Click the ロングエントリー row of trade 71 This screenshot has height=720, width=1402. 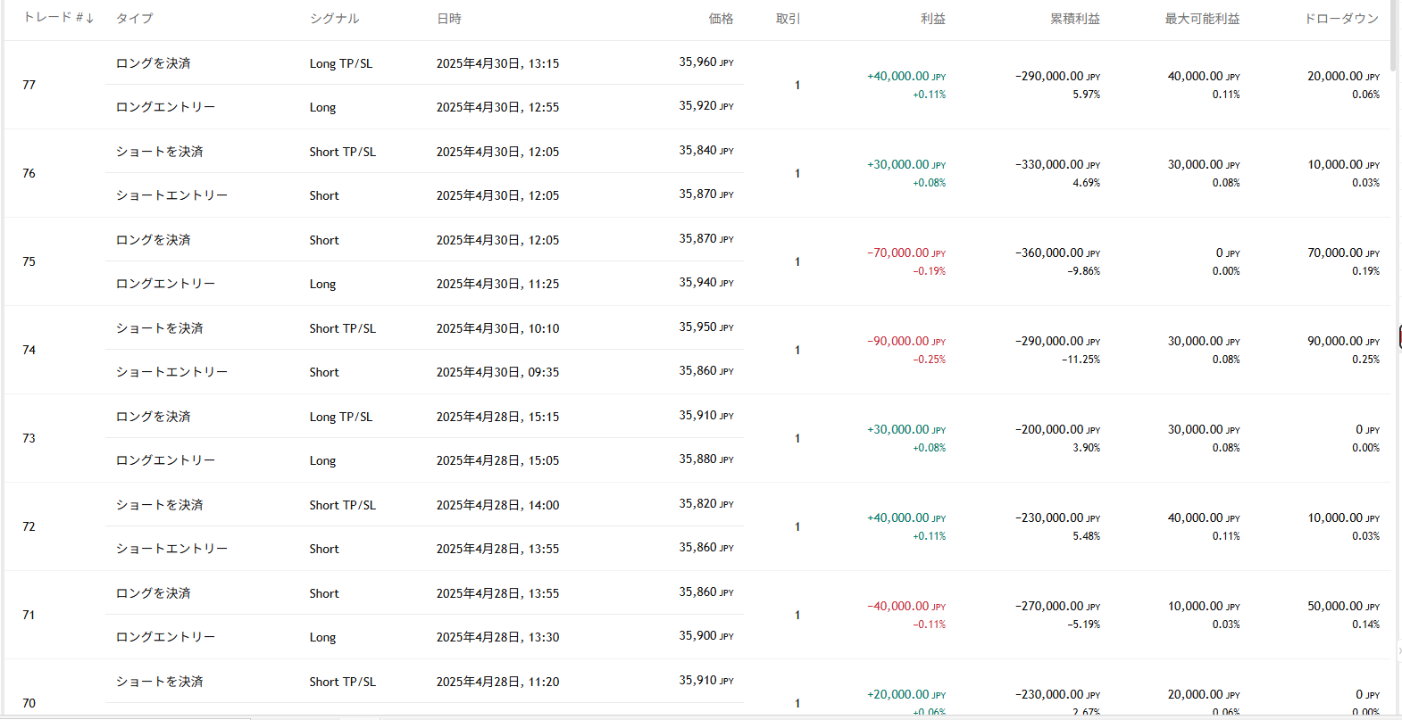165,637
